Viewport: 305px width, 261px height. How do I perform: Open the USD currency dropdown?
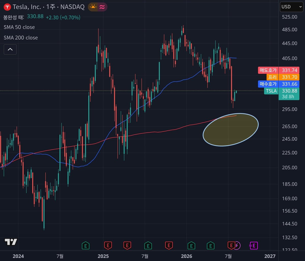(292, 7)
